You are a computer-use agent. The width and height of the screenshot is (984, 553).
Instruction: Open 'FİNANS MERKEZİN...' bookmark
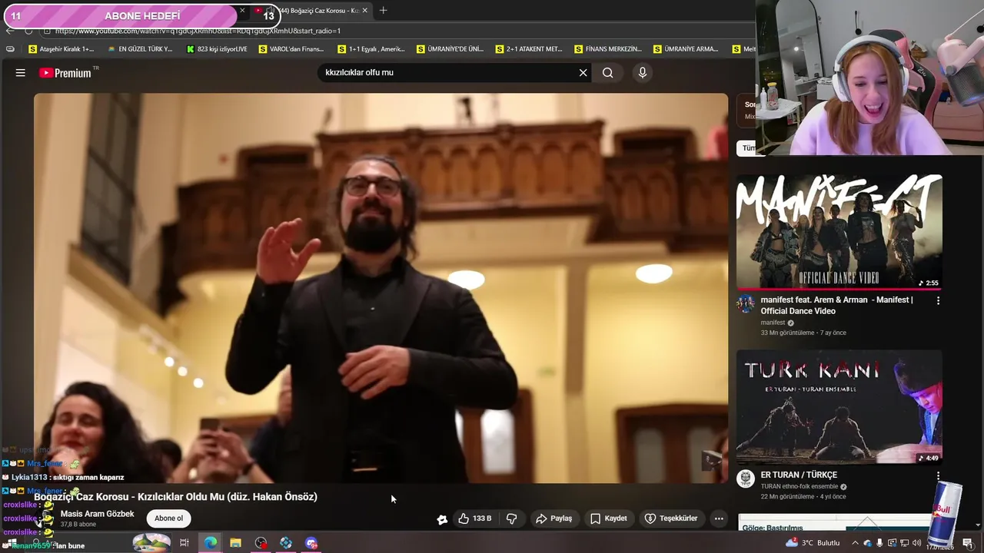607,49
